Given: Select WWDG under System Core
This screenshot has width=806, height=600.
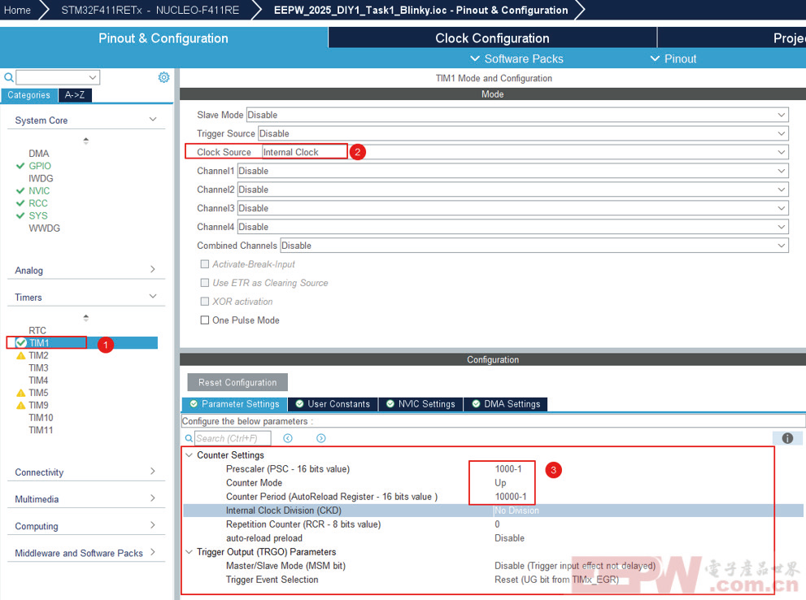Looking at the screenshot, I should tap(44, 228).
